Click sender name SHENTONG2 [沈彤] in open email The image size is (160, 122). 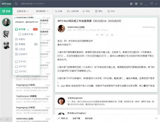(x=76, y=27)
